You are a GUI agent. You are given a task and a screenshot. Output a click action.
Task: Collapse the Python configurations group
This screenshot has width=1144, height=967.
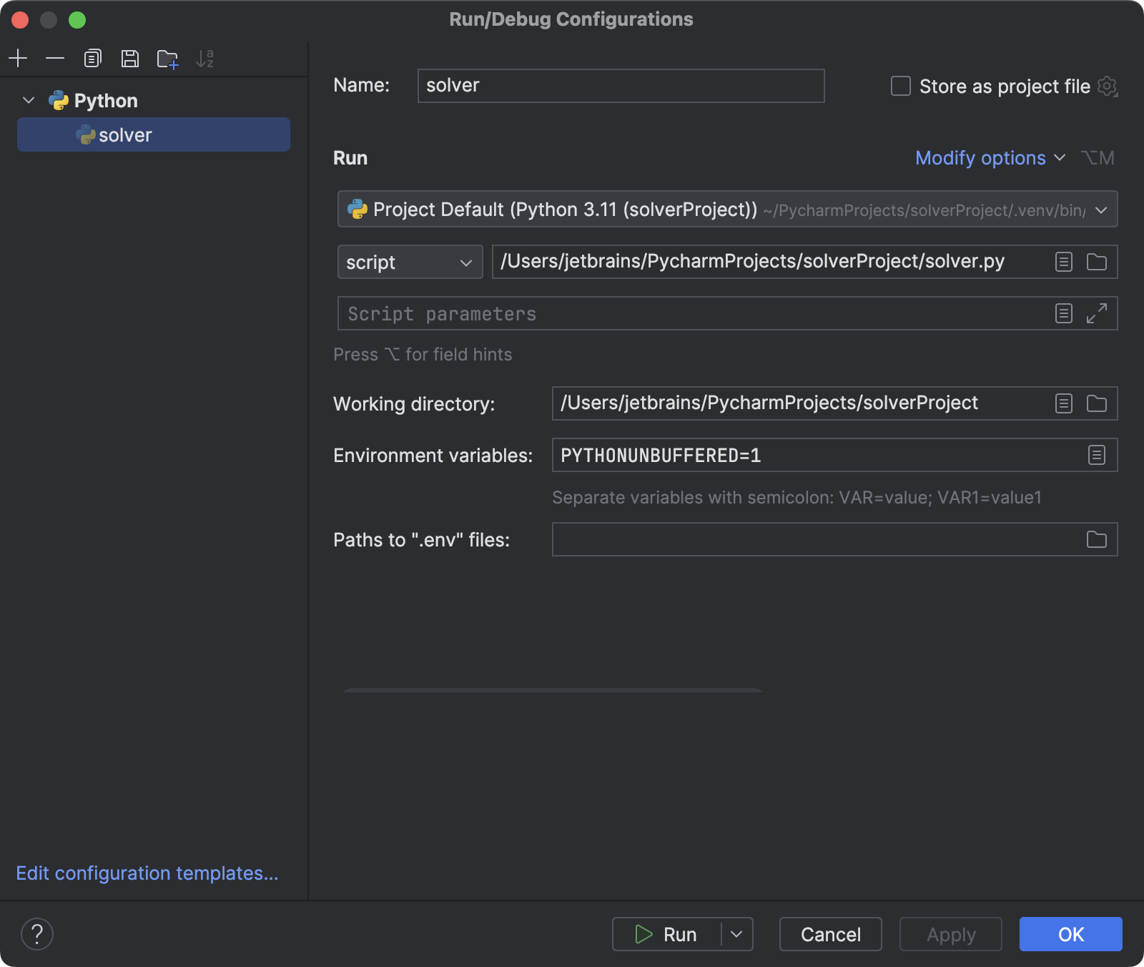click(28, 100)
